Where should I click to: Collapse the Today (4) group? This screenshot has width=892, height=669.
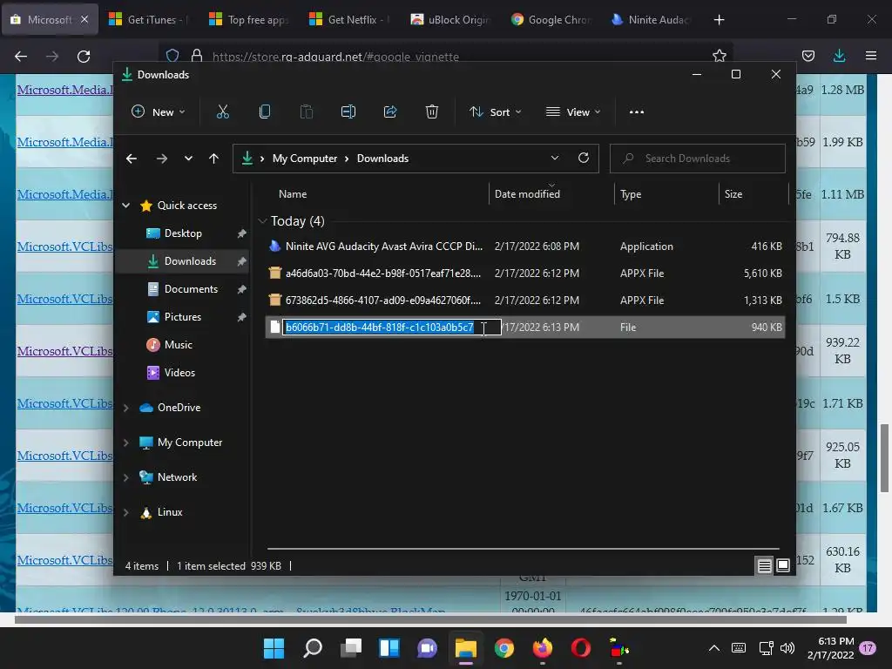(262, 220)
